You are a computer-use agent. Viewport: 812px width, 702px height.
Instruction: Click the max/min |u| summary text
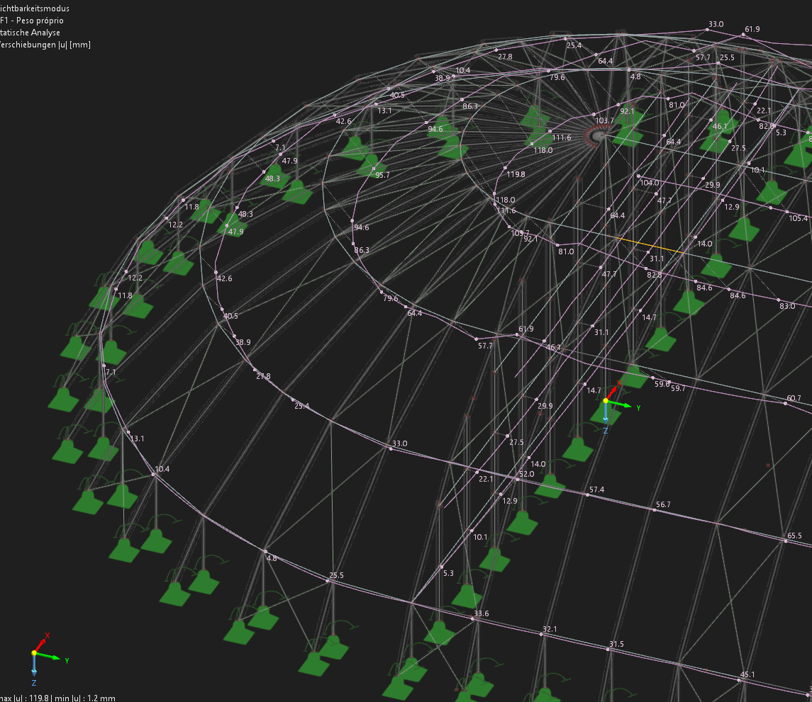(x=57, y=698)
